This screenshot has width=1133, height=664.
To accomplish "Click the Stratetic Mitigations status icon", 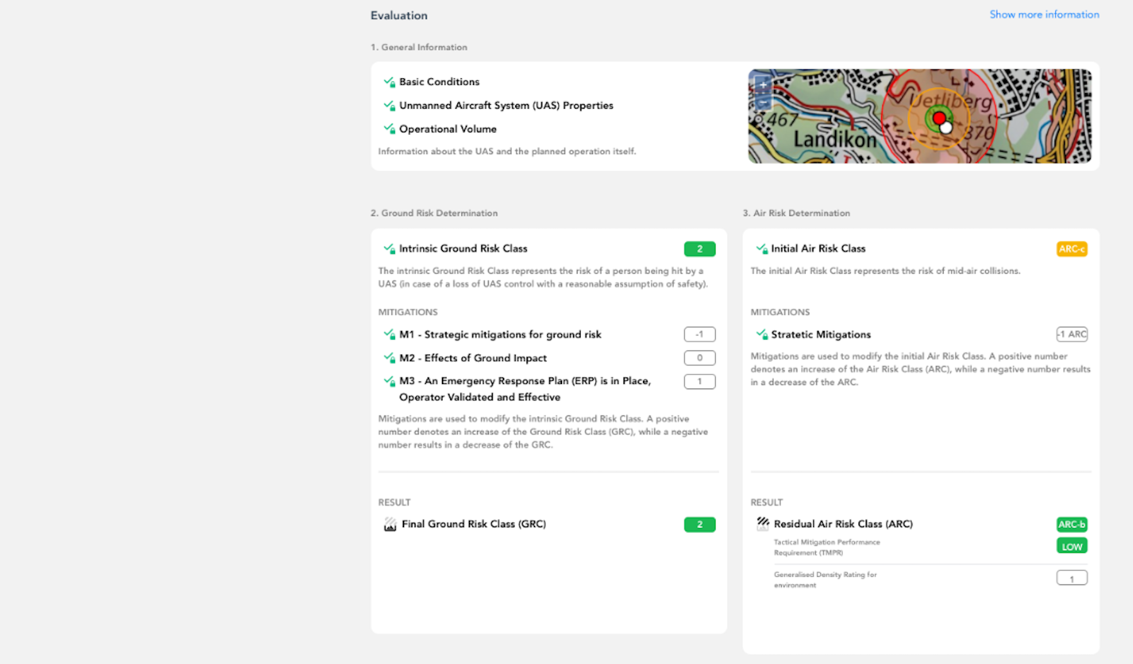I will point(762,335).
